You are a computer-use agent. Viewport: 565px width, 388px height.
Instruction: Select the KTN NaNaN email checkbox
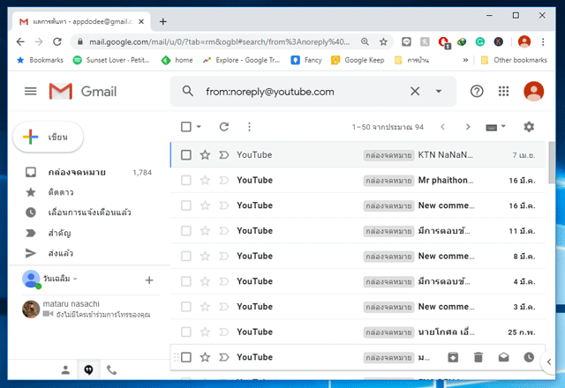click(186, 155)
